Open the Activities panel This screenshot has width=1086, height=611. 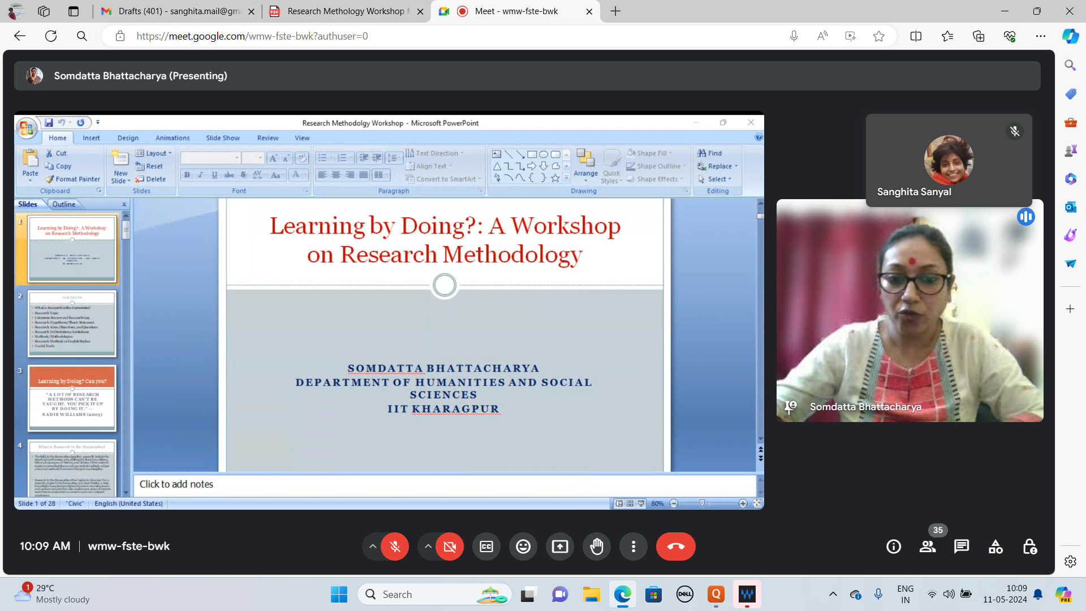(996, 547)
